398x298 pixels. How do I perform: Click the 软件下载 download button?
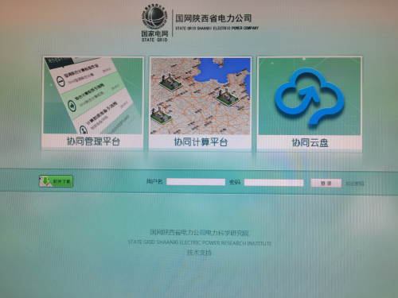point(57,181)
